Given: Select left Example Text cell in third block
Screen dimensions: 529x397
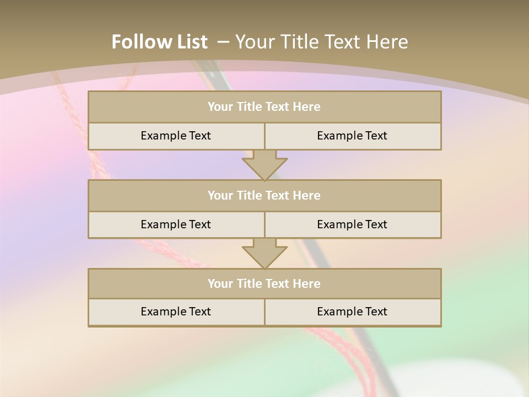Looking at the screenshot, I should tap(176, 312).
